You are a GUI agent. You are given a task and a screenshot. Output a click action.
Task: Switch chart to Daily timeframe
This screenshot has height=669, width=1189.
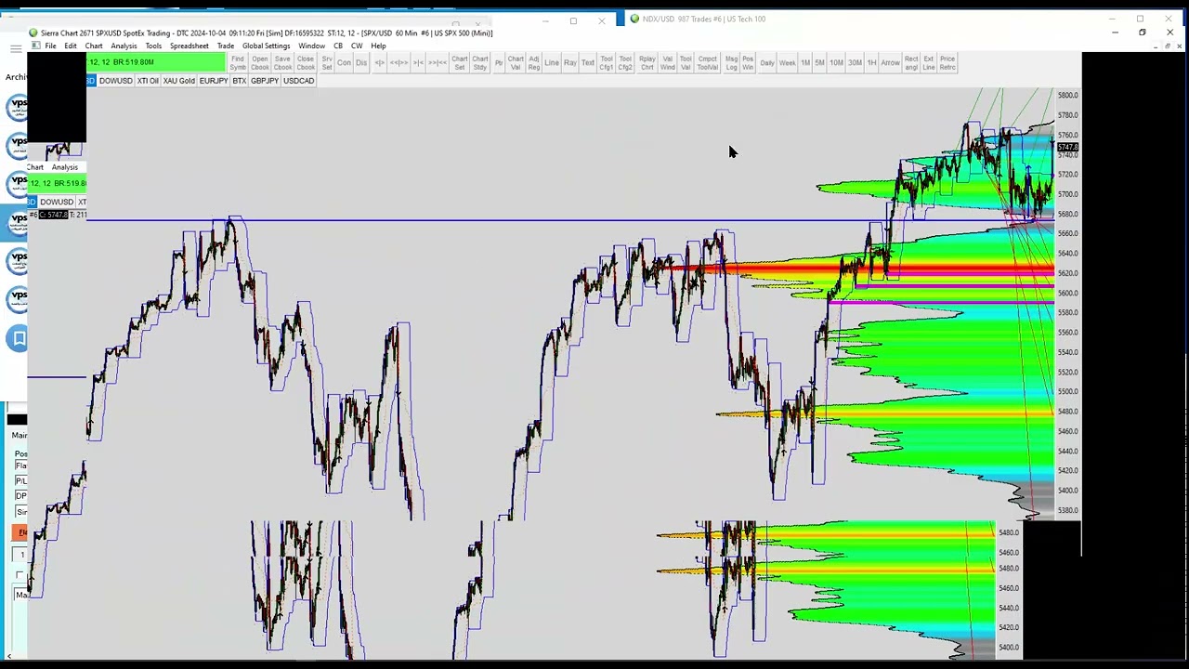767,62
